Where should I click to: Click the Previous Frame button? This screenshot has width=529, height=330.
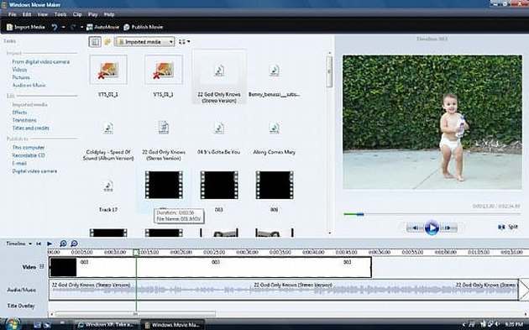pyautogui.click(x=415, y=228)
